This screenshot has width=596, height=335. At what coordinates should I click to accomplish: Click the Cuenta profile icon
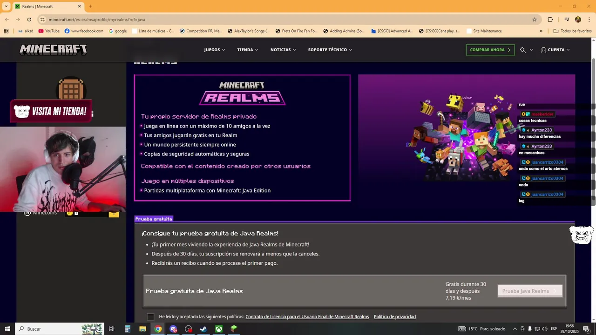tap(543, 50)
